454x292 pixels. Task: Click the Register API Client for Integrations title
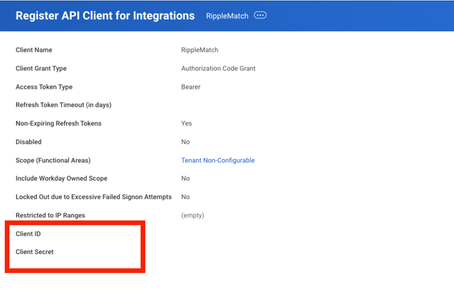coord(105,16)
